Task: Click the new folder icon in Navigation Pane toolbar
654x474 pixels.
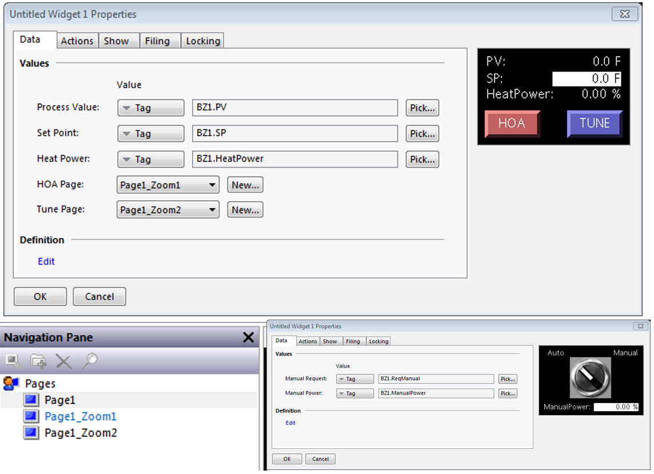Action: 38,361
